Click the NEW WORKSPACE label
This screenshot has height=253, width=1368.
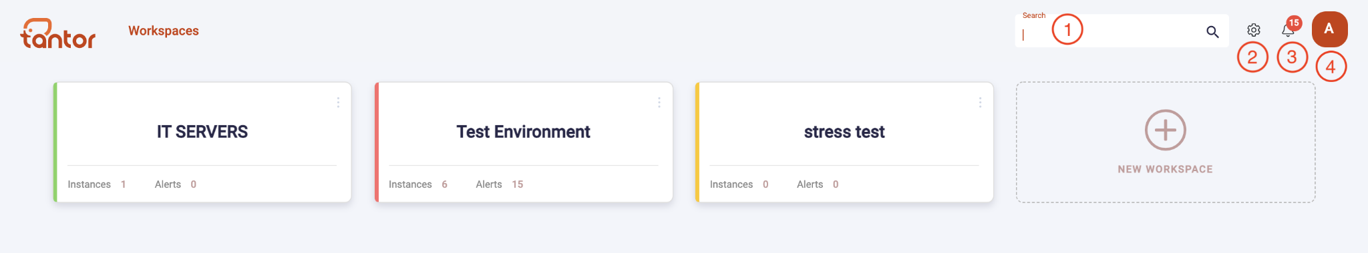(1165, 169)
